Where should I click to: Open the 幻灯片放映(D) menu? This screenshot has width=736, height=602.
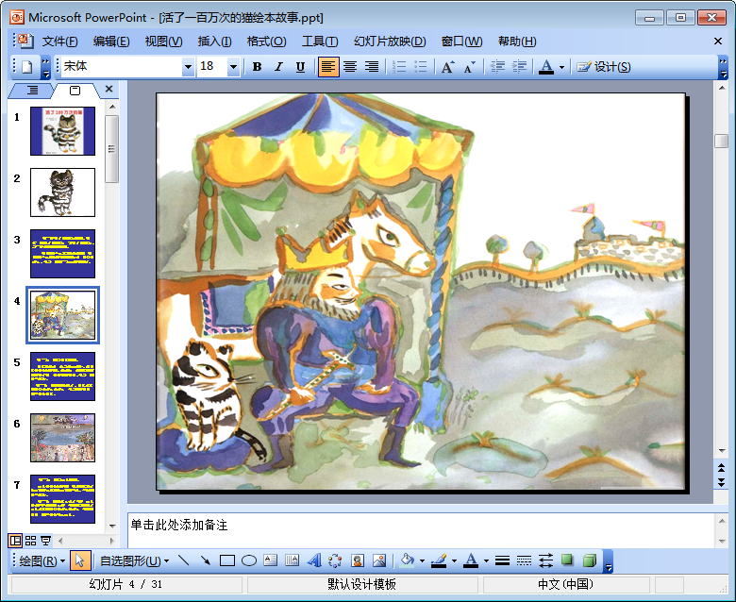pyautogui.click(x=390, y=42)
